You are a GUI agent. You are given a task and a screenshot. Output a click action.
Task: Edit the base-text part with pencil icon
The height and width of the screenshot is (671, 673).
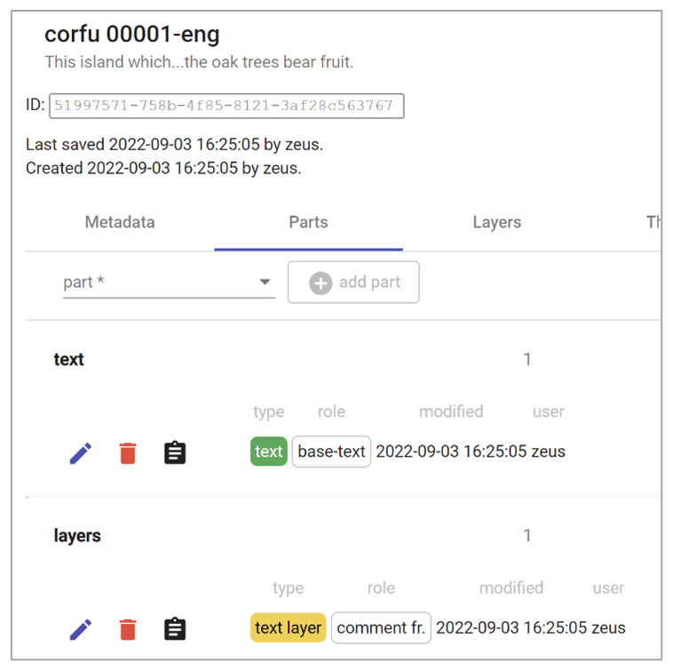[x=81, y=453]
